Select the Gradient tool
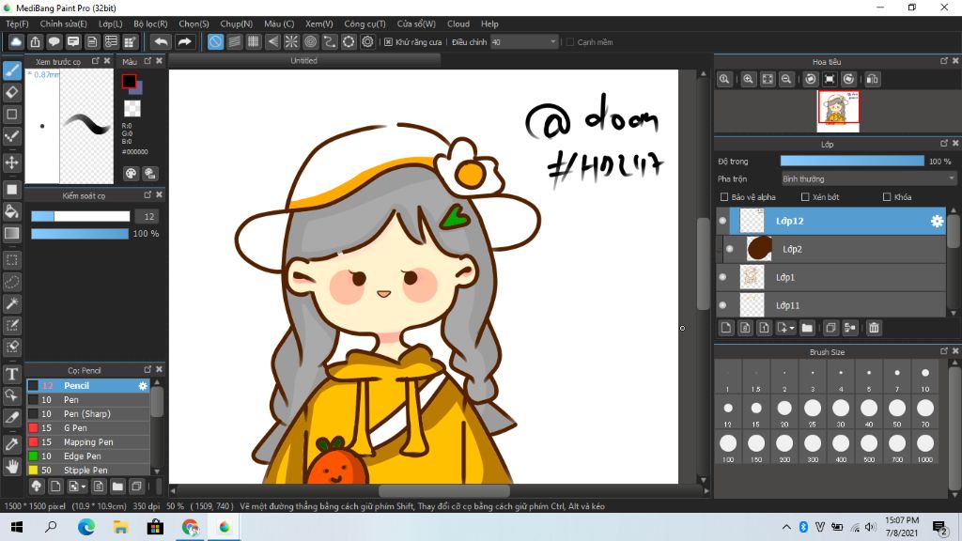The image size is (962, 541). coord(11,233)
